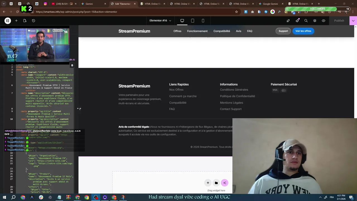
Task: Show hidden system tray icons chevron
Action: 320,197
